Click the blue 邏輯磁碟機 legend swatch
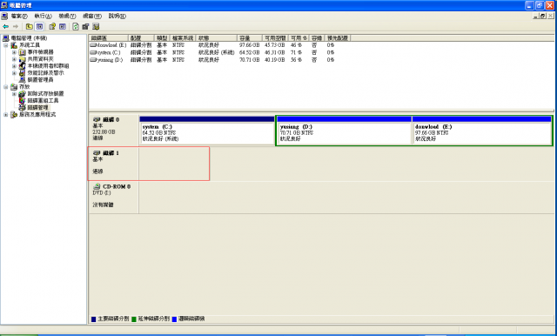The height and width of the screenshot is (336, 557). [x=174, y=319]
